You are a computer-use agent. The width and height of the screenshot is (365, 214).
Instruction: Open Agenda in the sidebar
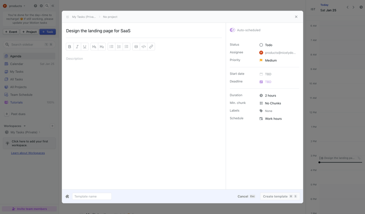[x=29, y=56]
